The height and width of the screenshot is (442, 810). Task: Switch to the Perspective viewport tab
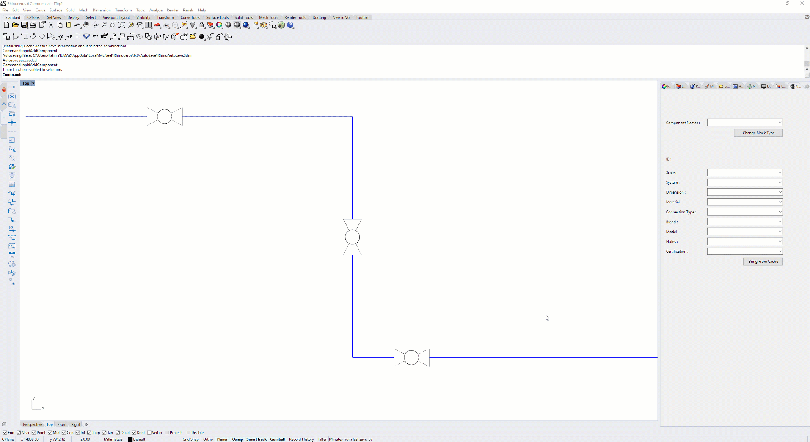click(x=33, y=425)
